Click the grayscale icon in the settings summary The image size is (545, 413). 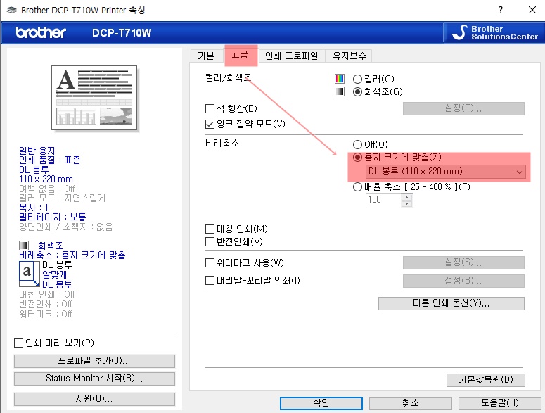tap(24, 246)
